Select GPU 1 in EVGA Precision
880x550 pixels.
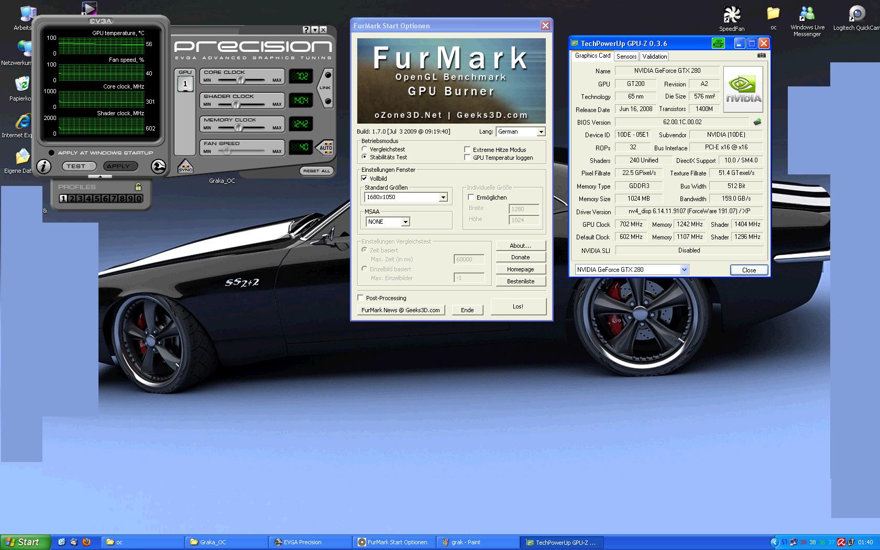click(x=185, y=83)
